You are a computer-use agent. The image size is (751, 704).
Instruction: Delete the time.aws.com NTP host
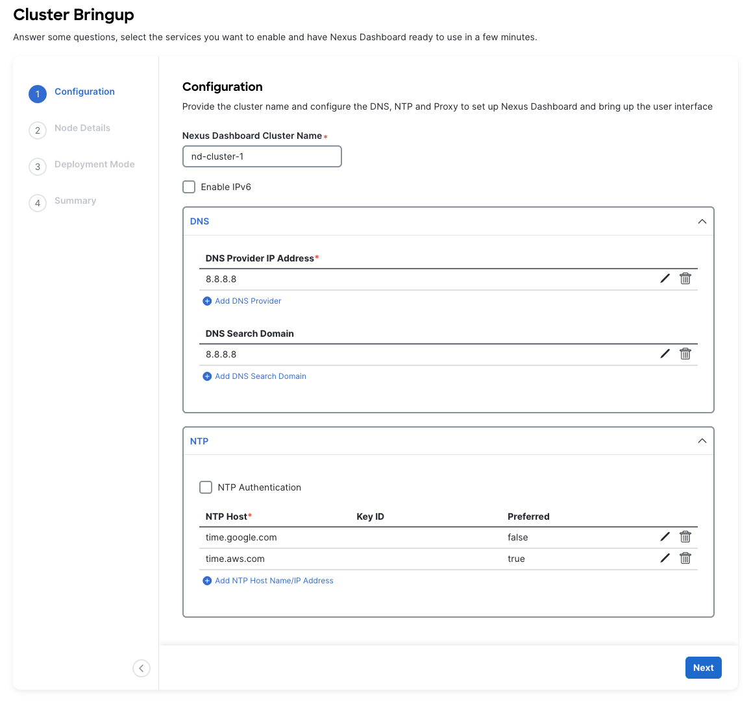pyautogui.click(x=685, y=559)
